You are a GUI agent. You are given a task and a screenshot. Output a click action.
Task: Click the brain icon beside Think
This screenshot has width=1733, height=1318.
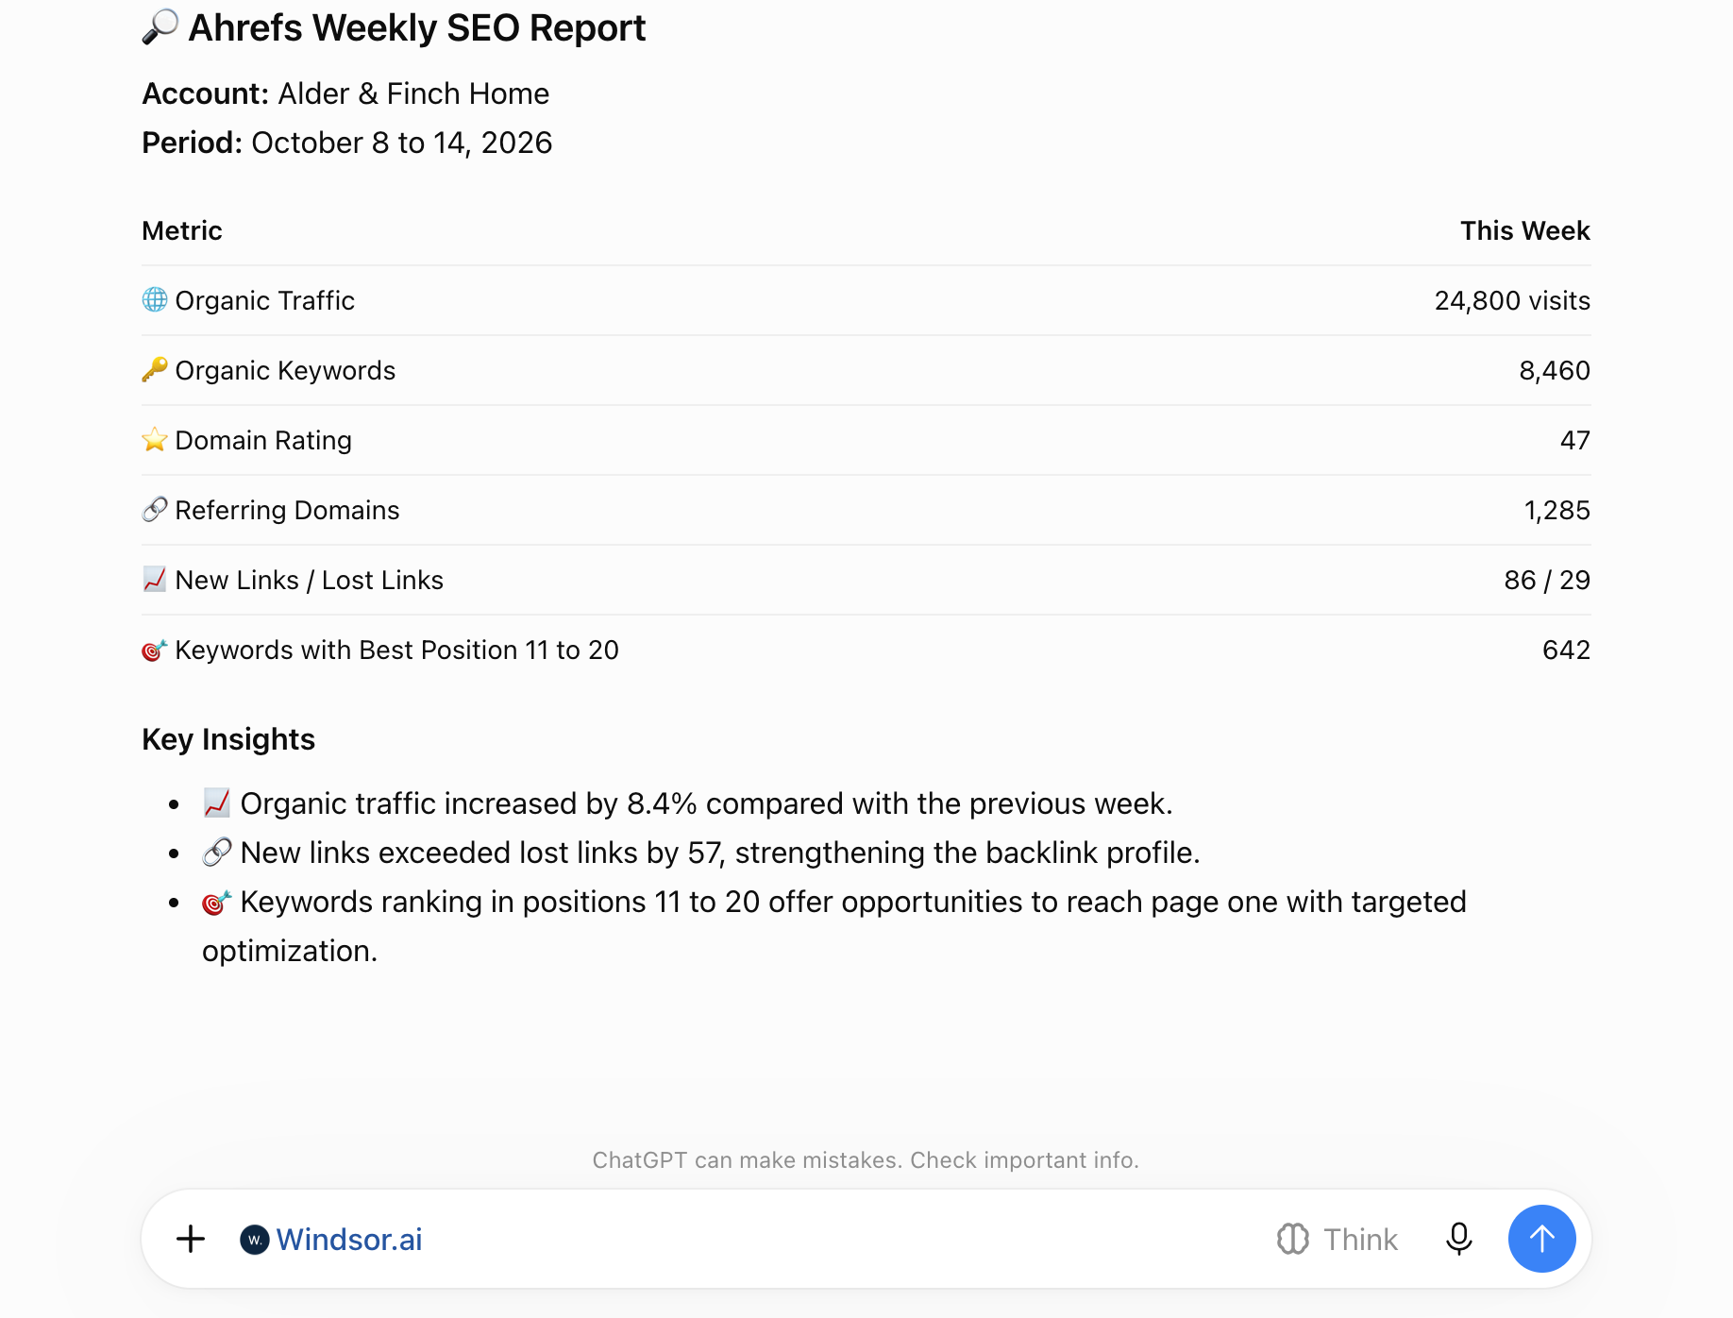(x=1292, y=1239)
